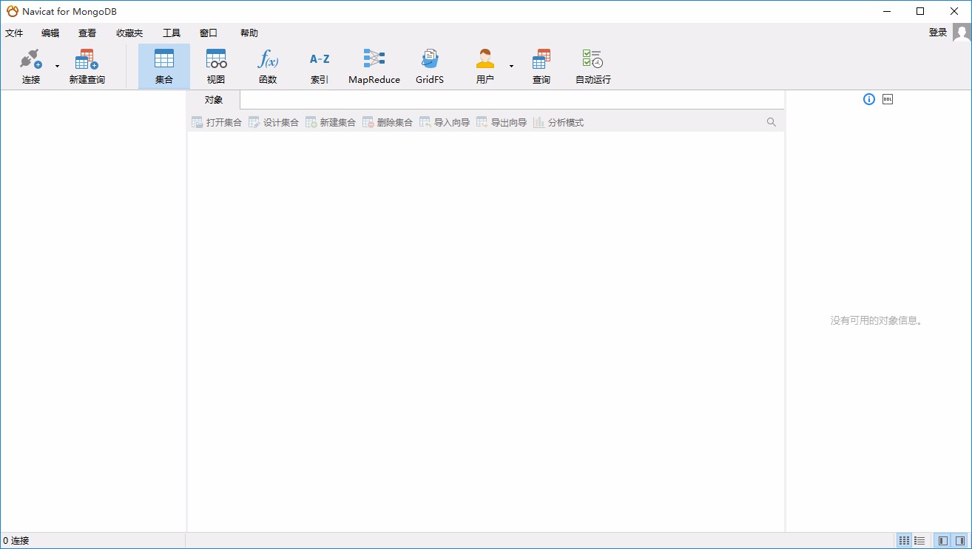972x549 pixels.
Task: Switch to list view in status bar
Action: tap(919, 541)
